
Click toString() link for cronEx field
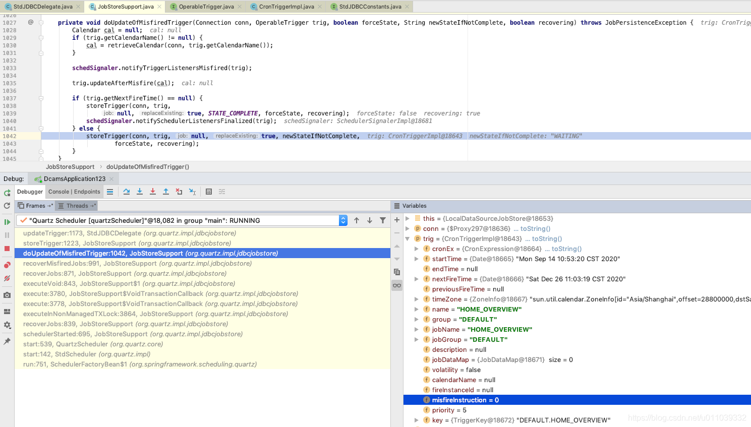[x=566, y=249]
